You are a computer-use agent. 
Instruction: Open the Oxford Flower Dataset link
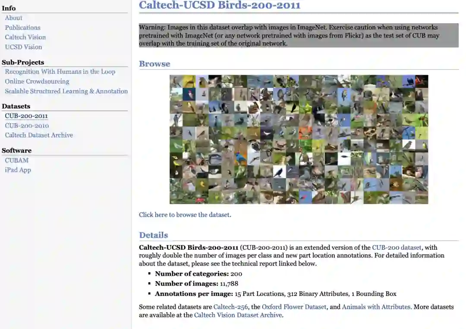coord(294,307)
